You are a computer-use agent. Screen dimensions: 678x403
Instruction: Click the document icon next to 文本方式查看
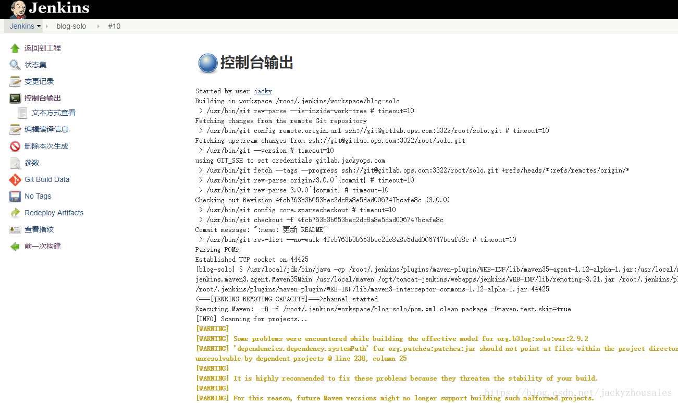pos(22,113)
